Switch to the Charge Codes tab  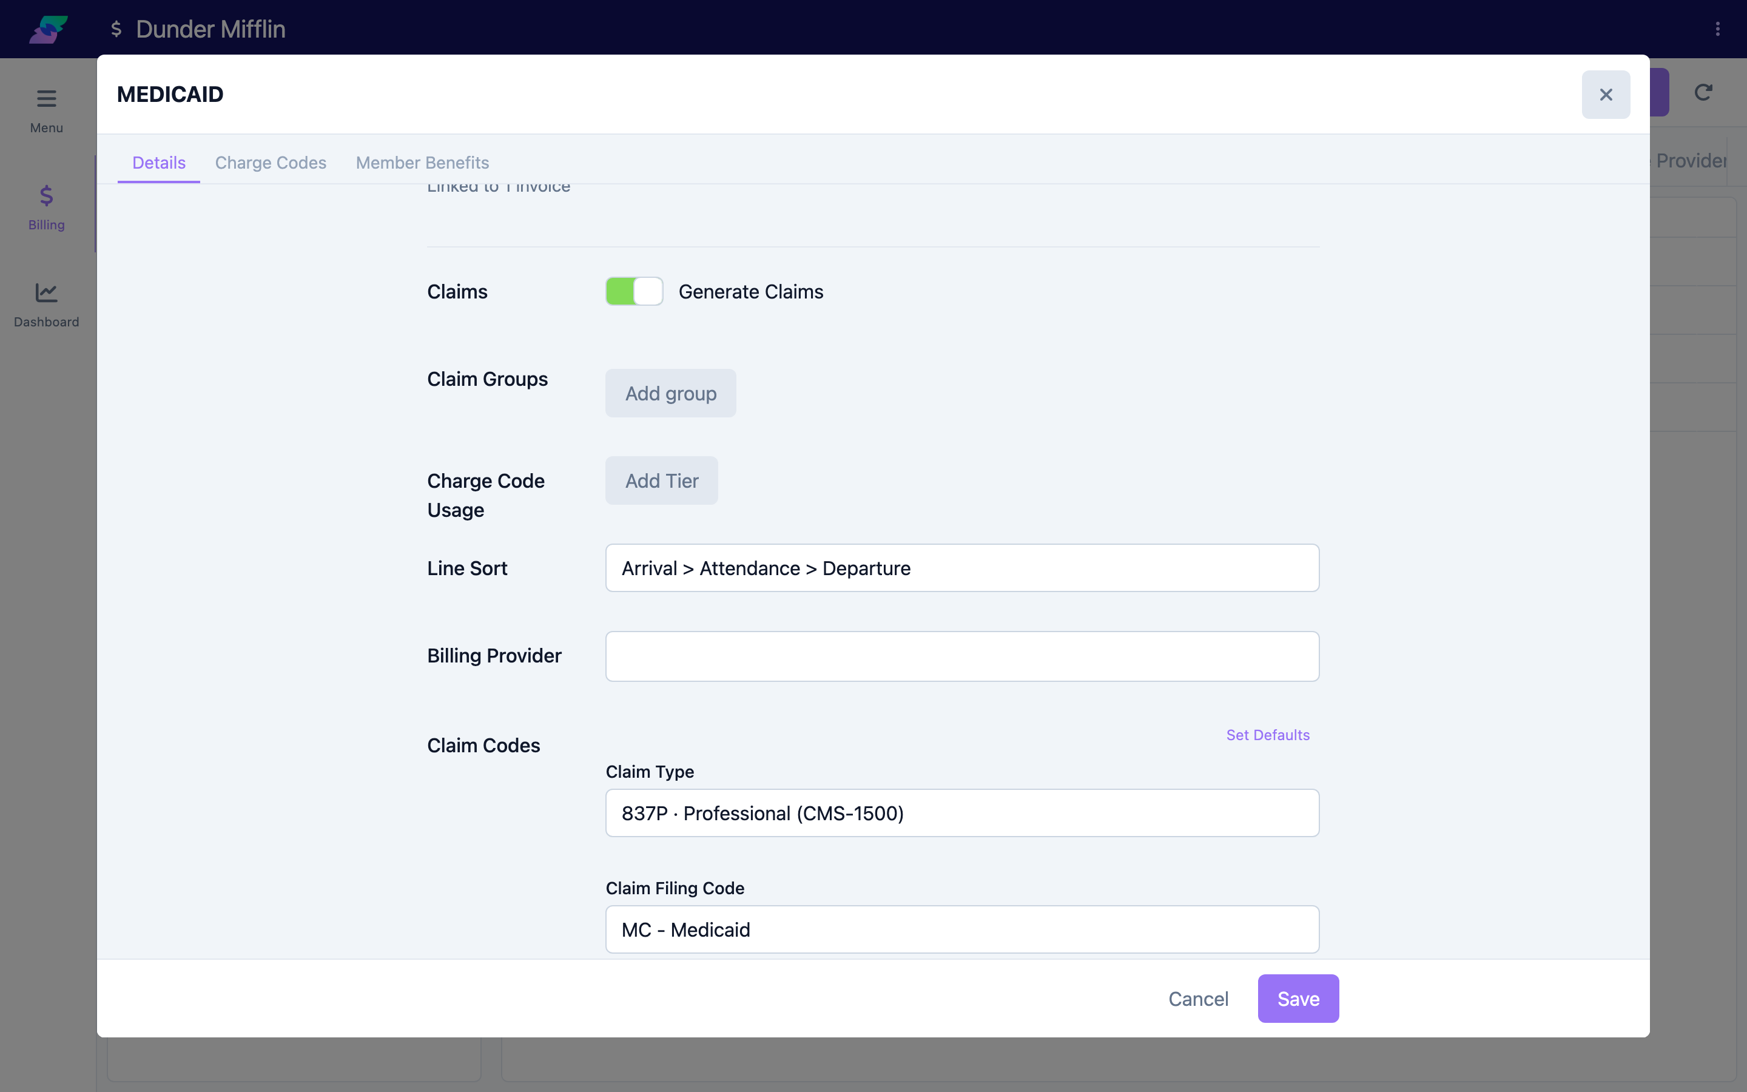271,163
